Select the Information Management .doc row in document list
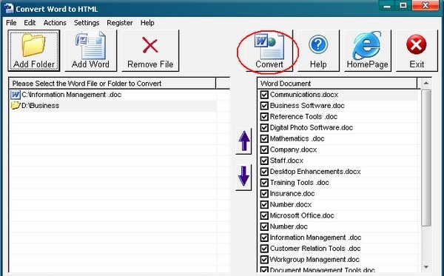444x276 pixels. pos(338,238)
